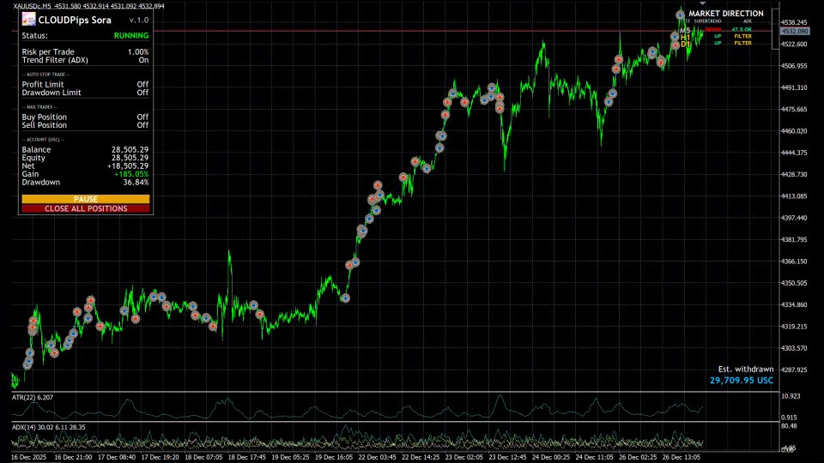Viewport: 824px width, 463px height.
Task: Click the CLOUDPips Sora logo icon
Action: point(29,20)
